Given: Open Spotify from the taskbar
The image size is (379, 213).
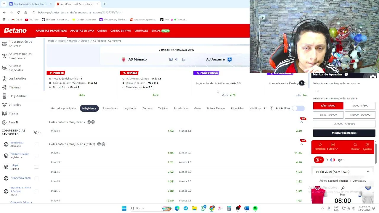Looking at the screenshot, I should [x=255, y=208].
